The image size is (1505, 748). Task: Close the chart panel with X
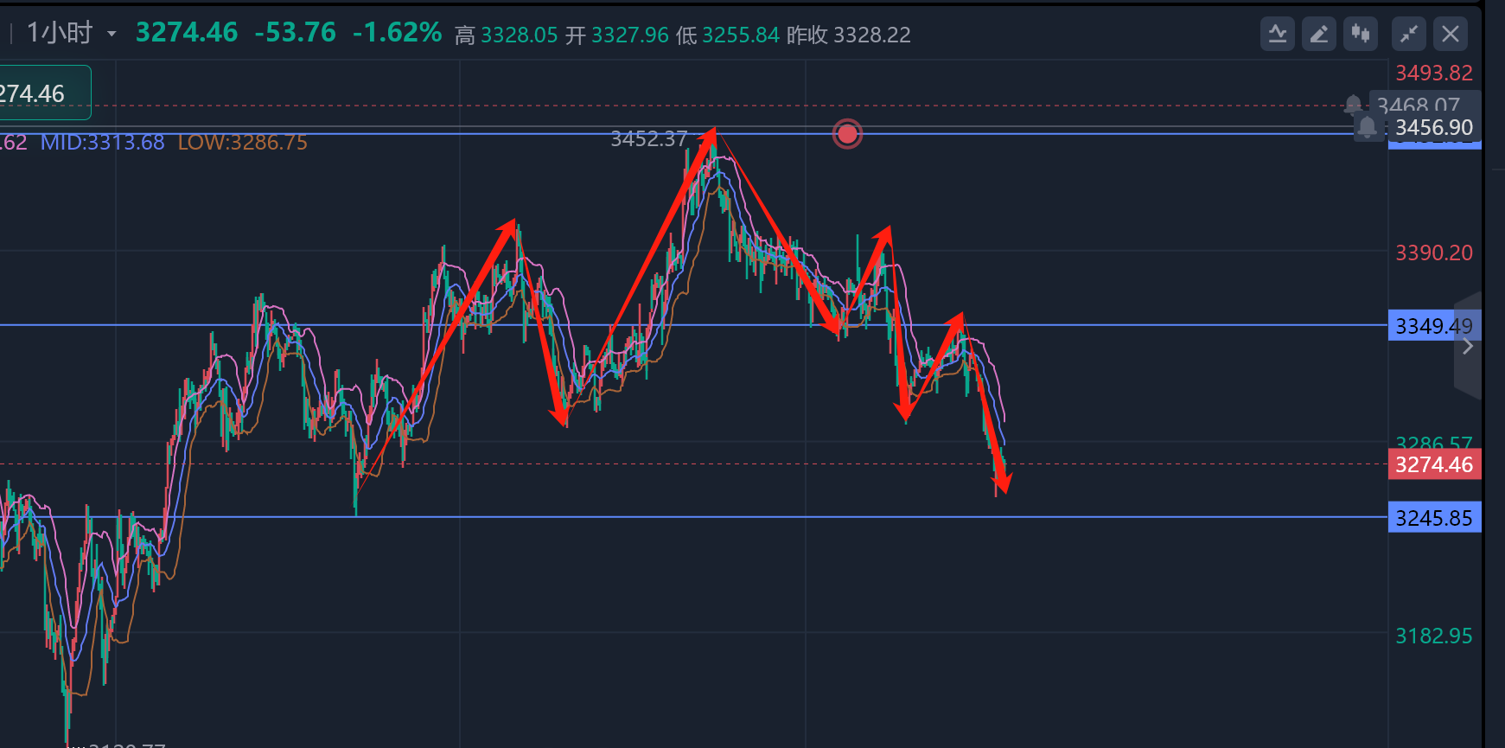click(x=1450, y=35)
